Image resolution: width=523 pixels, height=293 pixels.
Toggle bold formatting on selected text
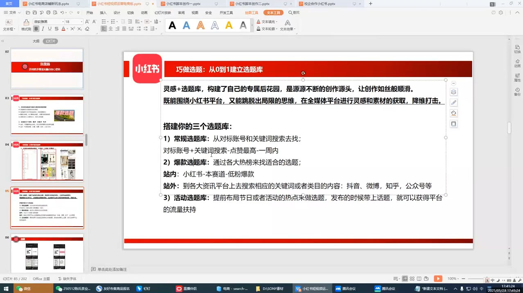coord(36,29)
